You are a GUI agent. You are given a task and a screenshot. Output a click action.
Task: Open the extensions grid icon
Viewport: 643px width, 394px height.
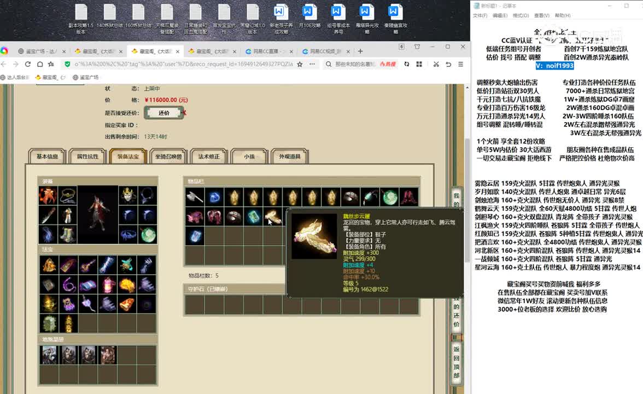tap(419, 64)
